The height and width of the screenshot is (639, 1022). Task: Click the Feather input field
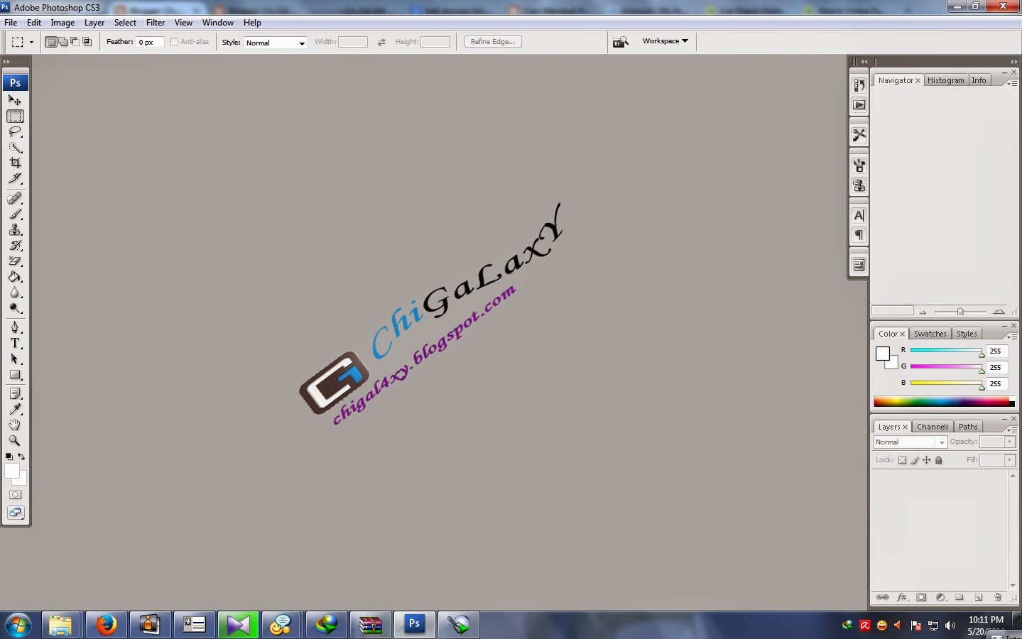[x=150, y=42]
